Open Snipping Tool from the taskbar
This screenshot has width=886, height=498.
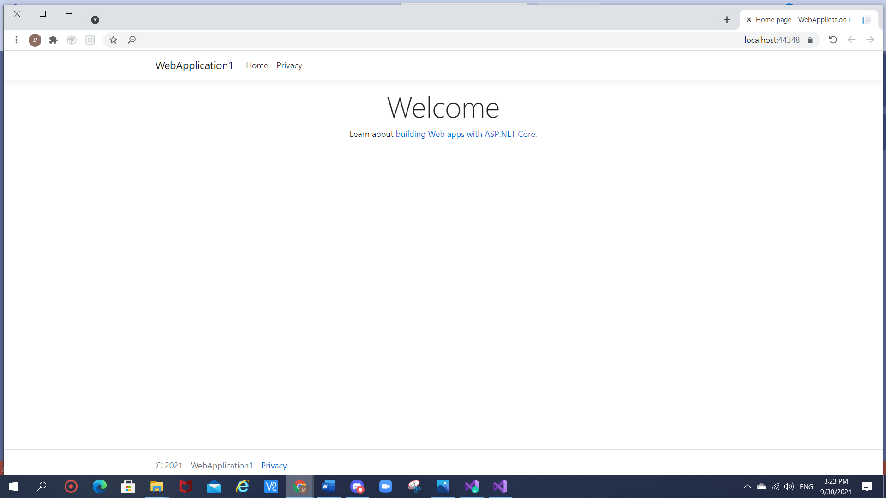tap(414, 486)
